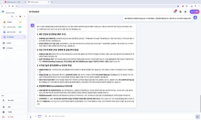Viewport: 201px width, 120px height.
Task: Open 사내업무 agent with lock icon
Action: (x=14, y=22)
